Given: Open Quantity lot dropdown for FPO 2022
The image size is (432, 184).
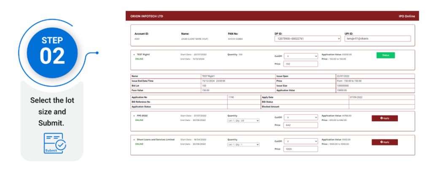Looking at the screenshot, I should [x=243, y=121].
